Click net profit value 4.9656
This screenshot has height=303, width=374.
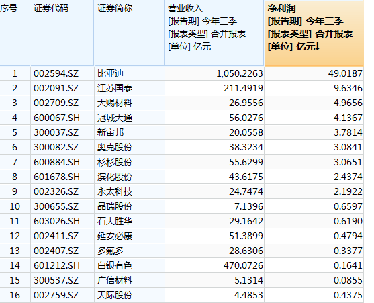point(348,103)
